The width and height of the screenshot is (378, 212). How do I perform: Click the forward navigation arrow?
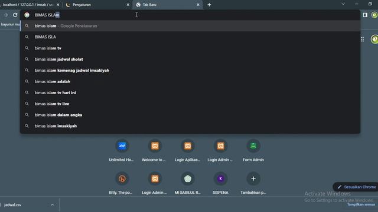point(5,15)
